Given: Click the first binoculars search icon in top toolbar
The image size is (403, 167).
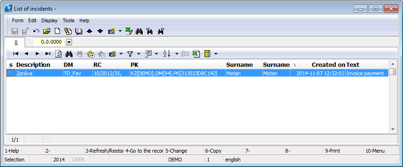Looking at the screenshot, I should coord(139,32).
